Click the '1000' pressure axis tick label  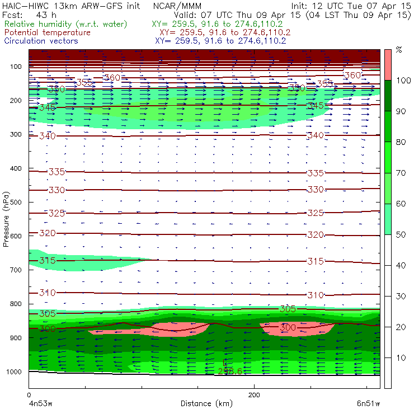pyautogui.click(x=14, y=371)
